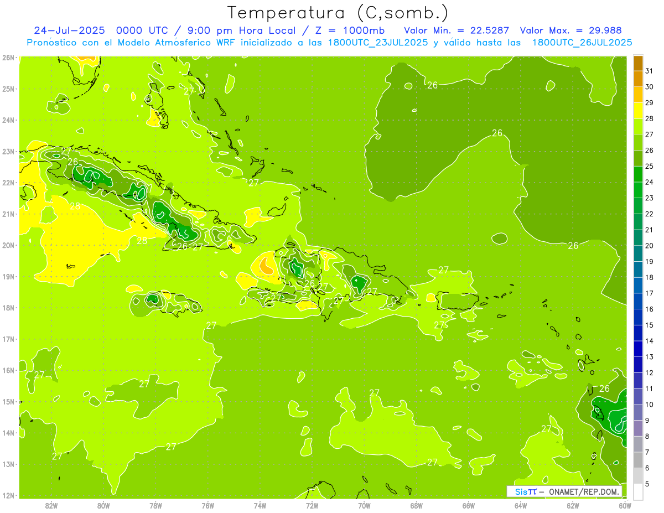Click the "76W" longitude label

207,506
